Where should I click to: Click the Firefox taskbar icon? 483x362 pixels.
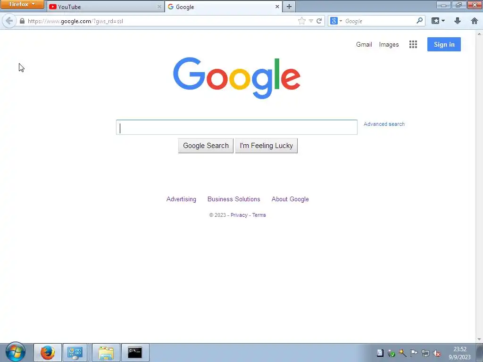[x=48, y=353]
